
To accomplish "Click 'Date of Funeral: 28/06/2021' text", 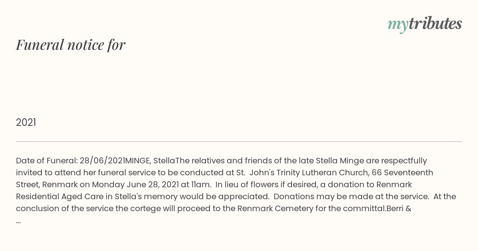I will coord(70,161).
